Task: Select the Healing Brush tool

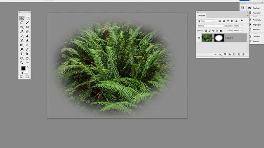Action: (27, 32)
